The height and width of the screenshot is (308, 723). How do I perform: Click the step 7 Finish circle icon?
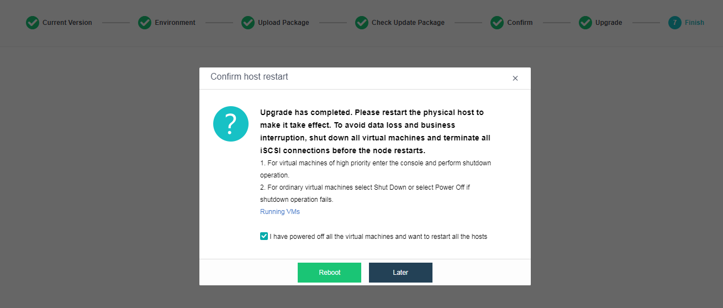(x=674, y=23)
